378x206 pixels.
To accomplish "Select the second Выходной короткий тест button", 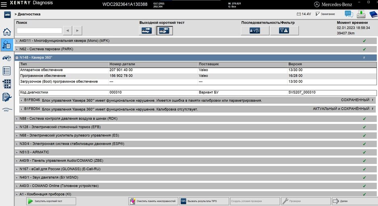I will pos(164,31).
